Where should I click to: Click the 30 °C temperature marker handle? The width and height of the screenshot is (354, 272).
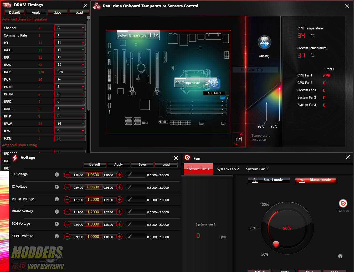pyautogui.click(x=266, y=103)
